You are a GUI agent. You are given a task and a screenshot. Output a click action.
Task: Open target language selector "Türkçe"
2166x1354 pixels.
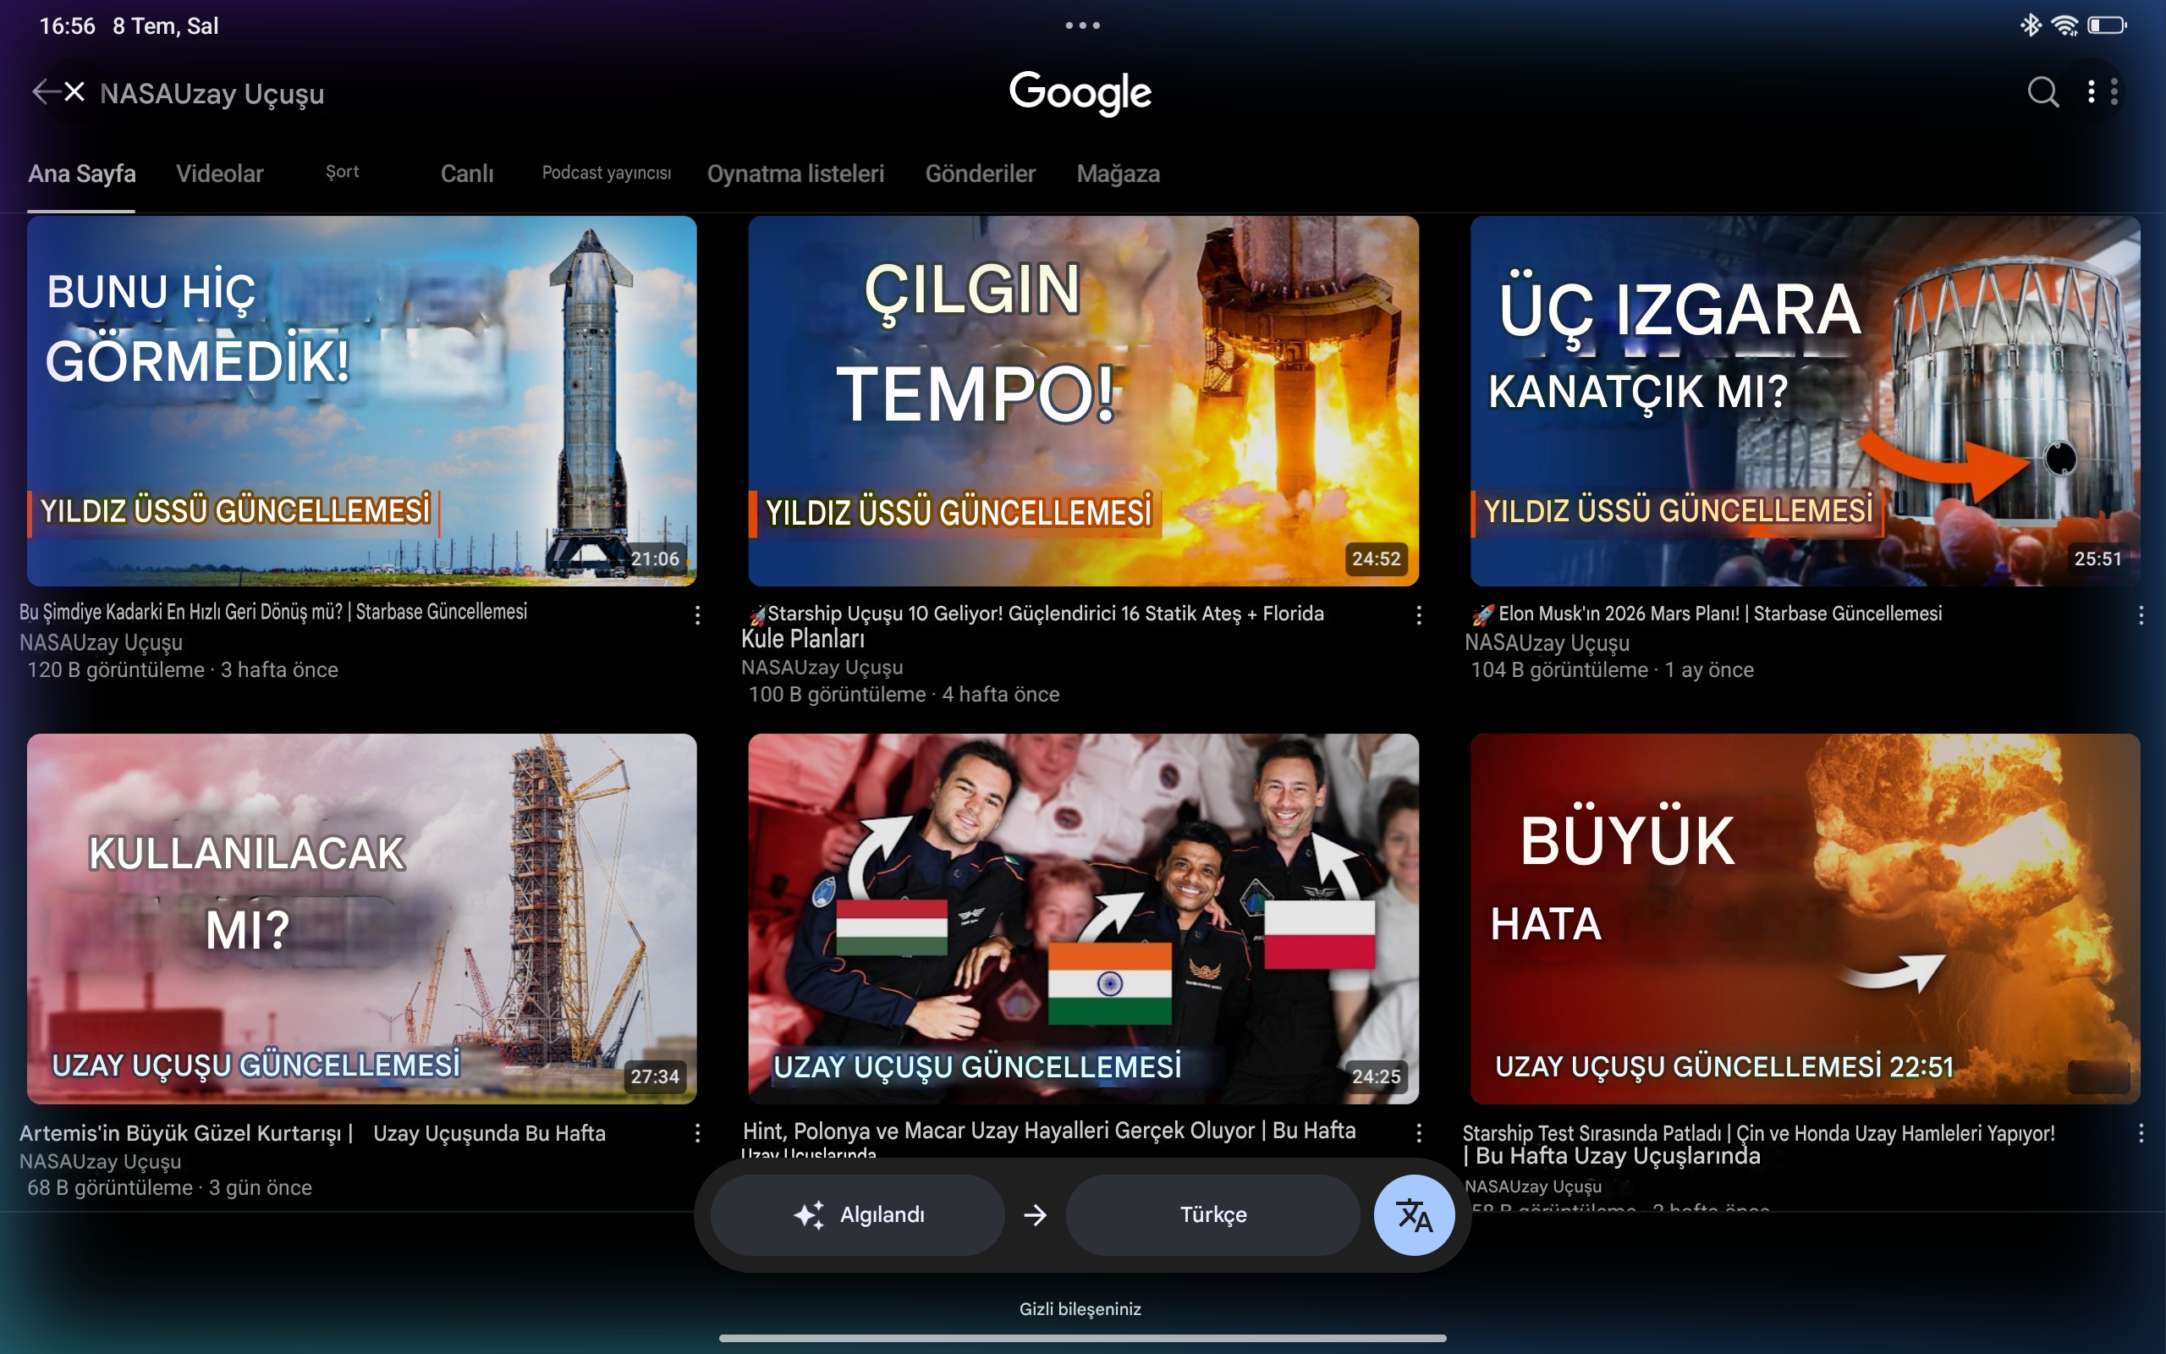[1212, 1215]
